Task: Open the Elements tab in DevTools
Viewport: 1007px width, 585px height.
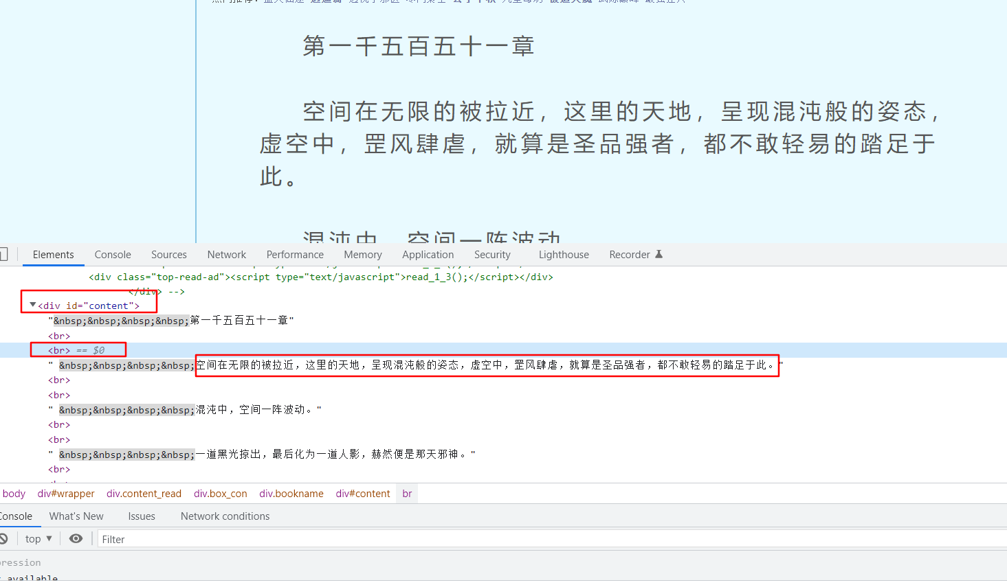Action: click(x=53, y=255)
